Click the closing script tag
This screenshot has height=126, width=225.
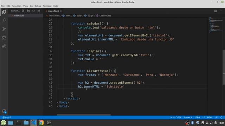click(72, 98)
